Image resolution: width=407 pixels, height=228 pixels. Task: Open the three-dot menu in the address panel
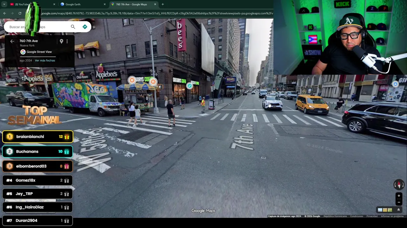(x=67, y=41)
